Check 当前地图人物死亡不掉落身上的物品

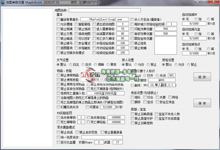pos(58,97)
